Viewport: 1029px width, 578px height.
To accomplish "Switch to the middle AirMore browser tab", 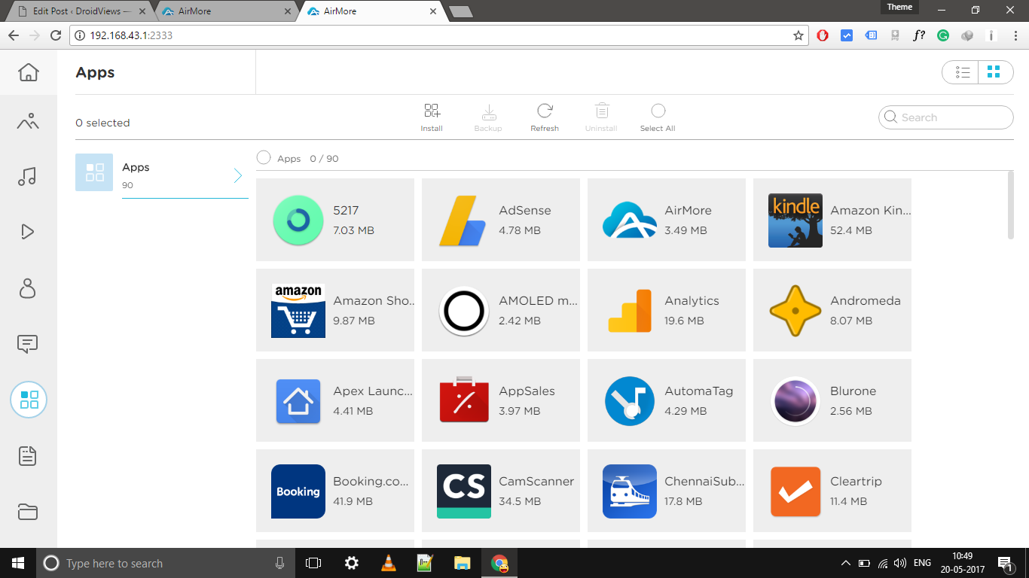I will click(x=227, y=11).
